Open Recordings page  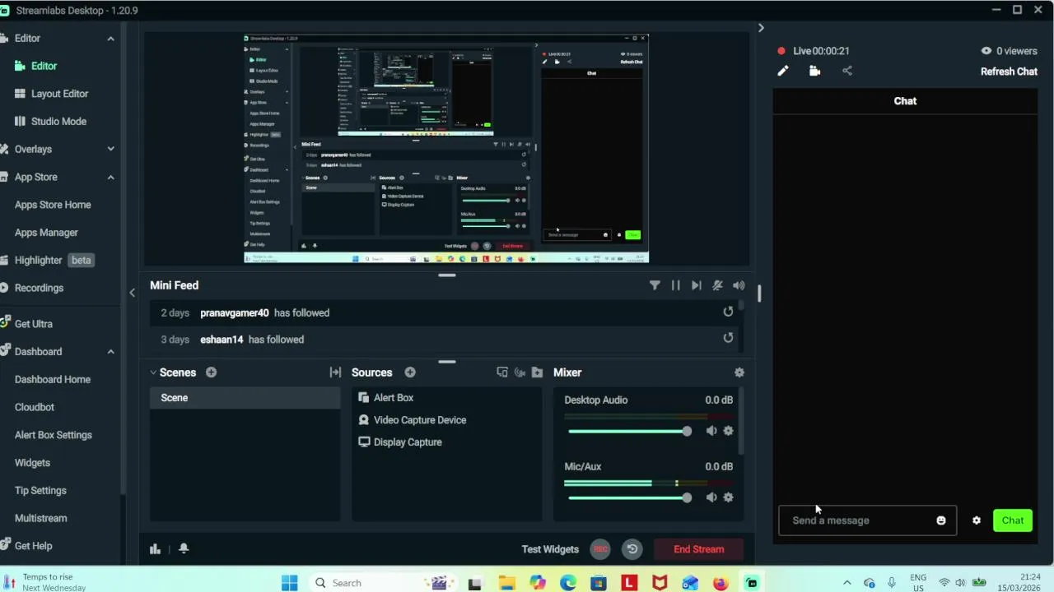[x=33, y=288]
